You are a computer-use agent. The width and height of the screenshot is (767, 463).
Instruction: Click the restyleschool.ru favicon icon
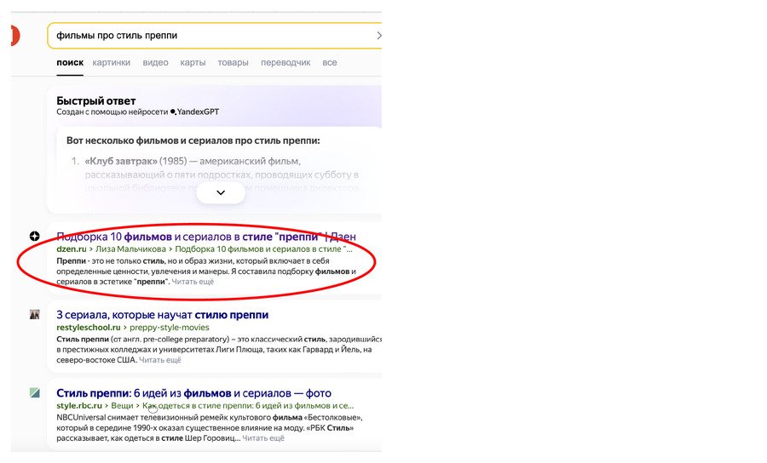click(x=34, y=315)
